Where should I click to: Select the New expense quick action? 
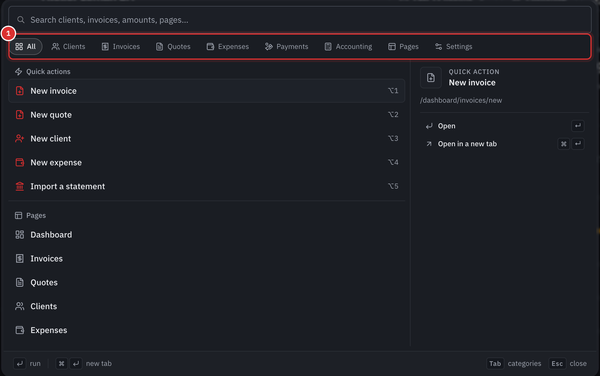207,162
